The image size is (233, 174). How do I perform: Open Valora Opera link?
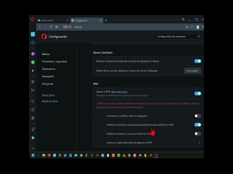coord(48,95)
